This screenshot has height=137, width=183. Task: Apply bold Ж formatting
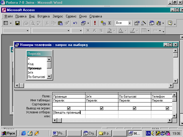pos(88,31)
